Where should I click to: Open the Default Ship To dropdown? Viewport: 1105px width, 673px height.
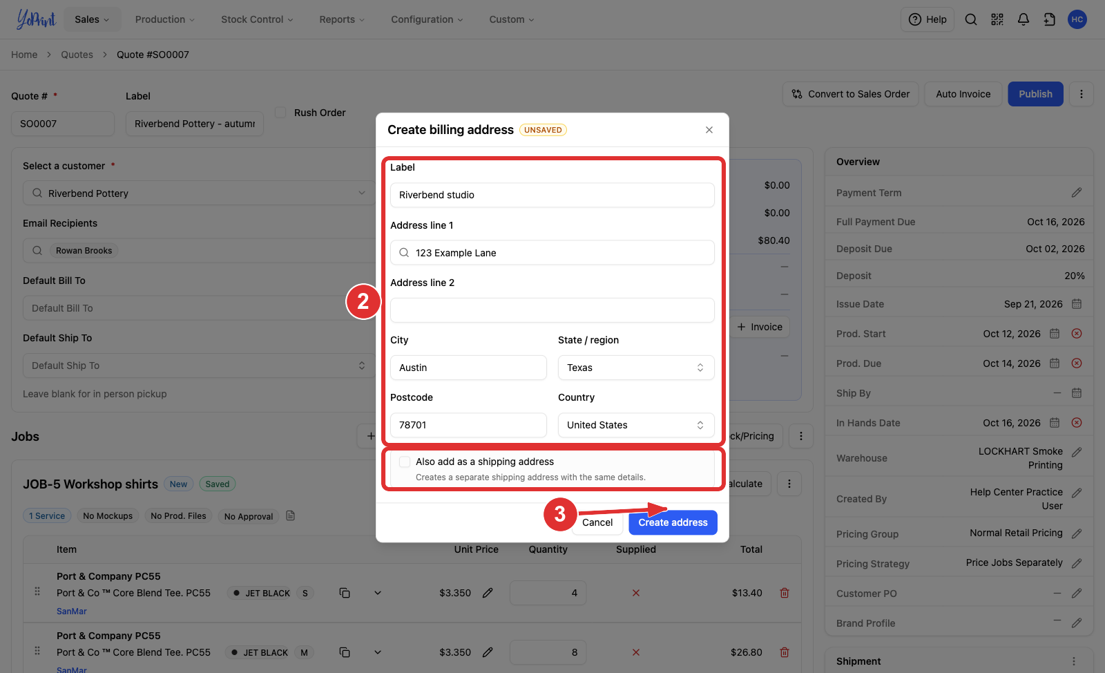(x=199, y=366)
